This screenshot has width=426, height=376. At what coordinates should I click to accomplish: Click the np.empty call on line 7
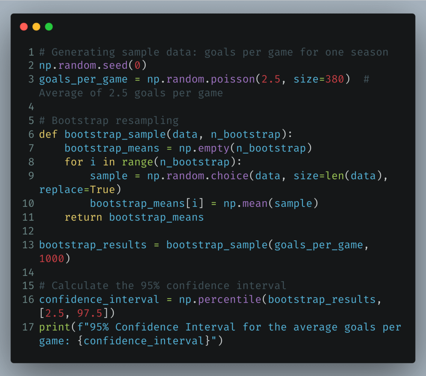coord(204,148)
